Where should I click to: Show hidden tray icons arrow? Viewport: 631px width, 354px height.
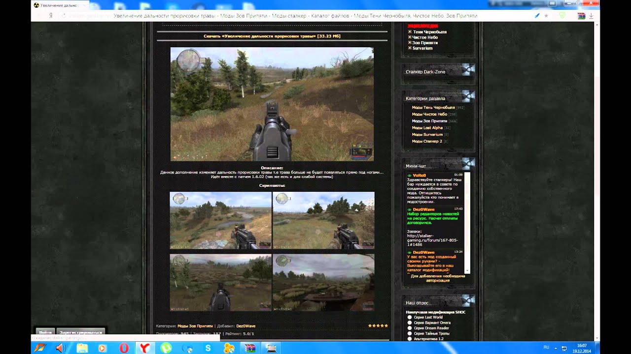point(556,348)
